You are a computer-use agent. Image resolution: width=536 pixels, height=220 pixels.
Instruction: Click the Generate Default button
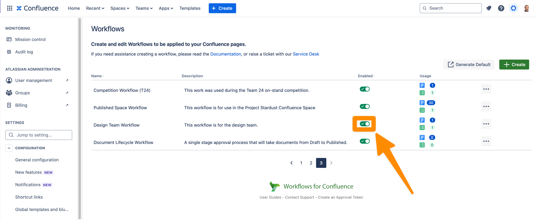469,65
